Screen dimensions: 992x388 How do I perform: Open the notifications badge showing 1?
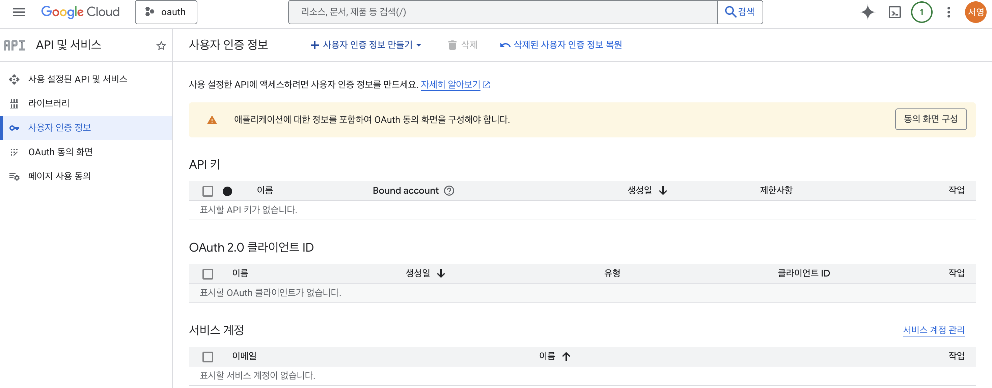(921, 12)
